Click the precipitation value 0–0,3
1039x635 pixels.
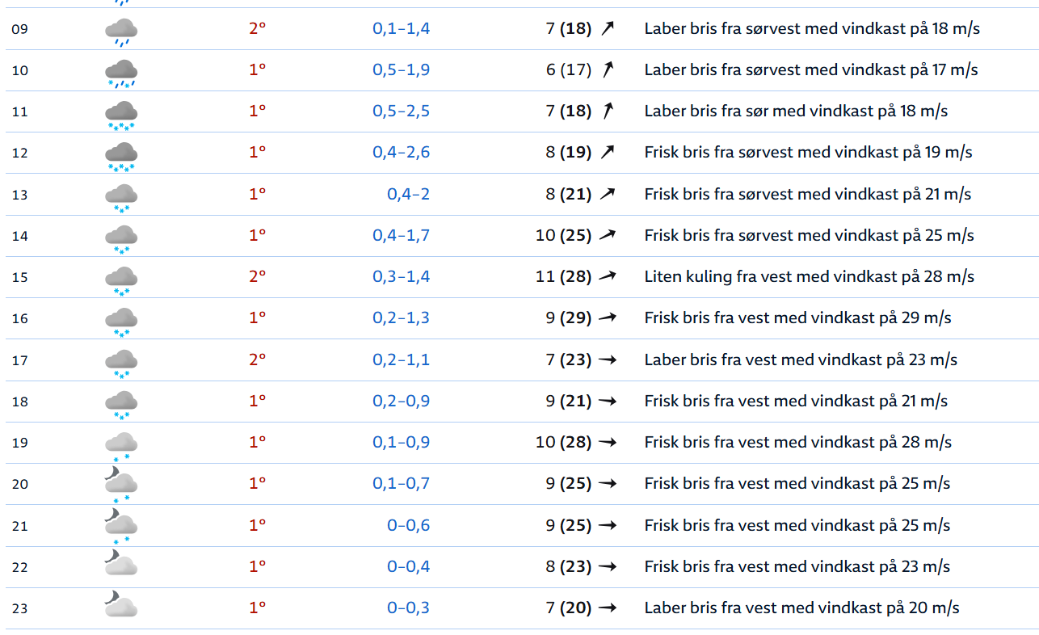[408, 608]
